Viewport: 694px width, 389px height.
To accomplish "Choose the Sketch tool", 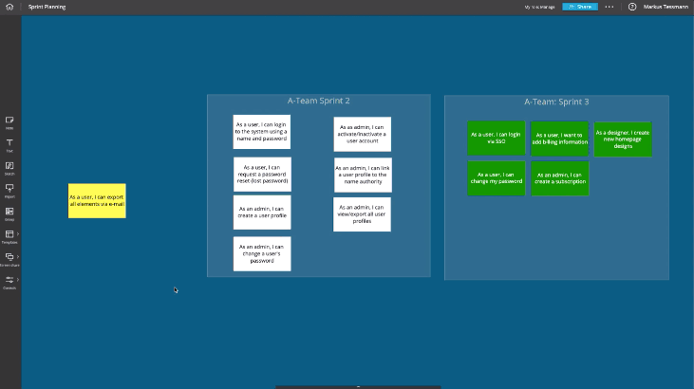I will 9,167.
